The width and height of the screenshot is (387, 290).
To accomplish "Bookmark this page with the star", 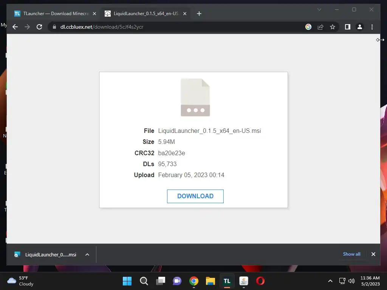I will [x=333, y=27].
